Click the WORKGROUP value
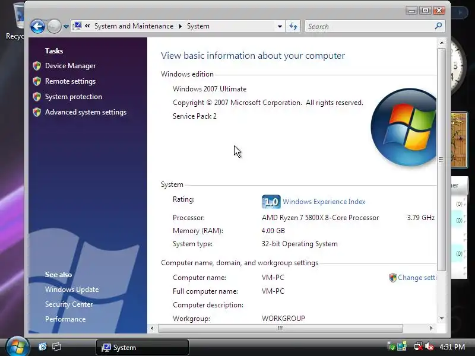 [283, 319]
